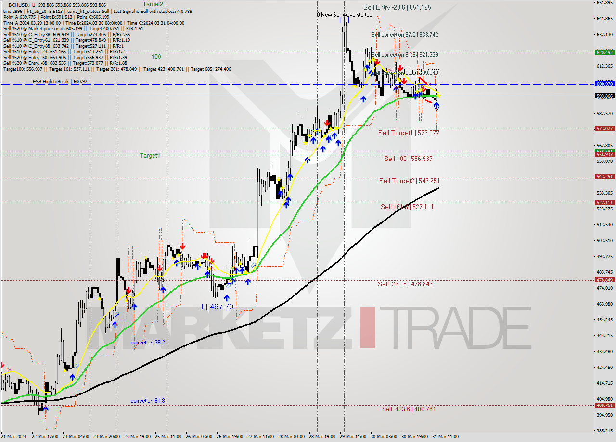Screen dimensions: 616x442
Task: Select the gray 'Target1' label
Action: [x=150, y=156]
